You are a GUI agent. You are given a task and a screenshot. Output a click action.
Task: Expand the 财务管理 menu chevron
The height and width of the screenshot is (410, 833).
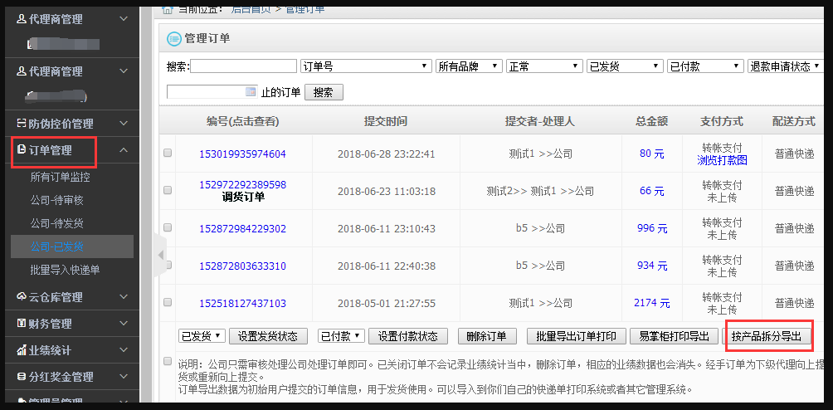coord(124,324)
